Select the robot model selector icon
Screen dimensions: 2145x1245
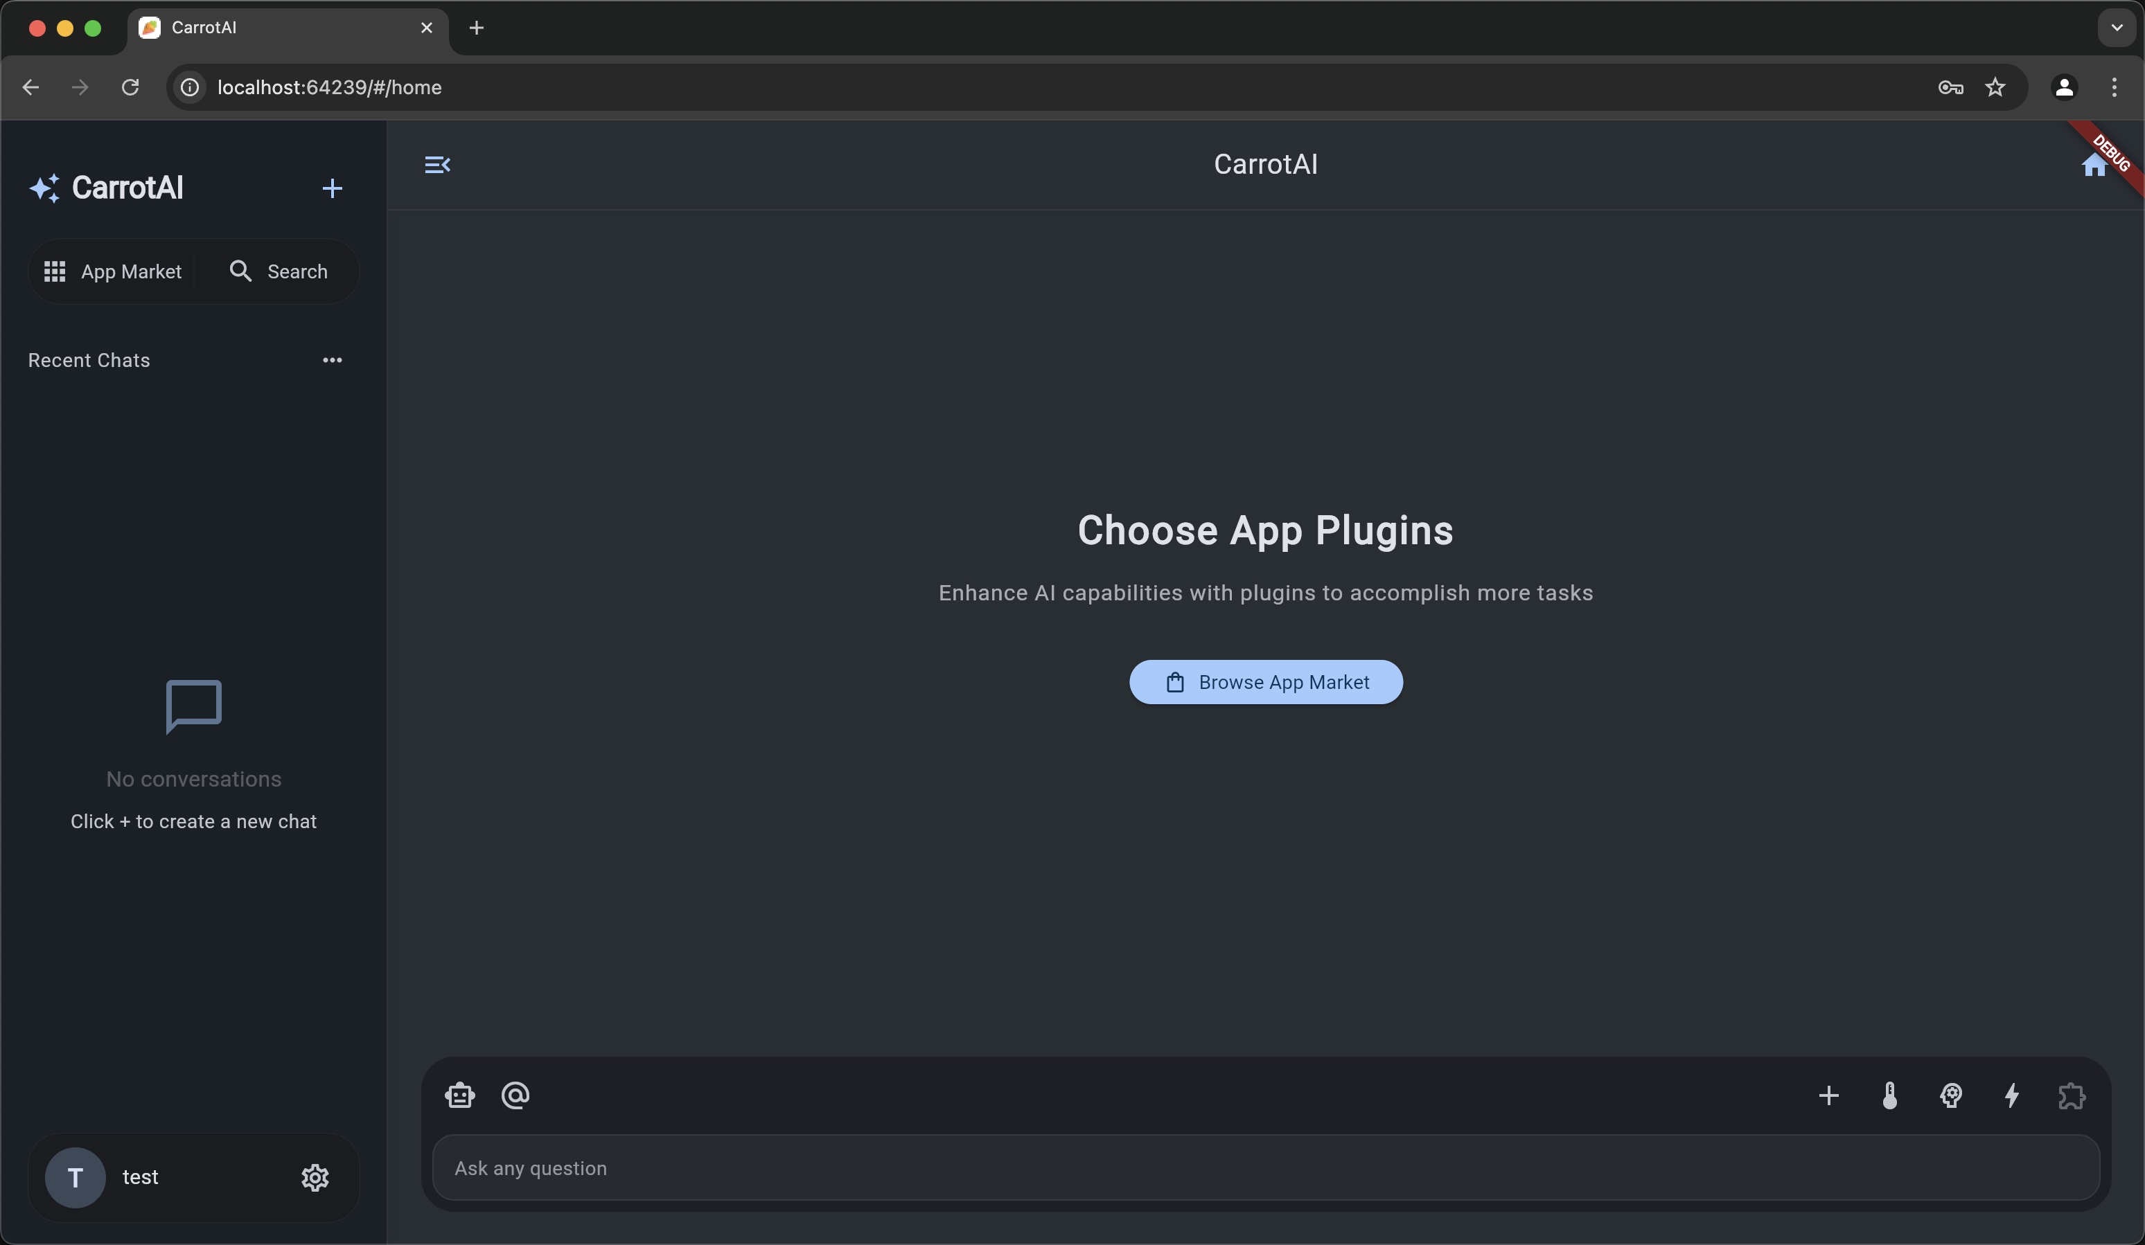click(x=459, y=1095)
